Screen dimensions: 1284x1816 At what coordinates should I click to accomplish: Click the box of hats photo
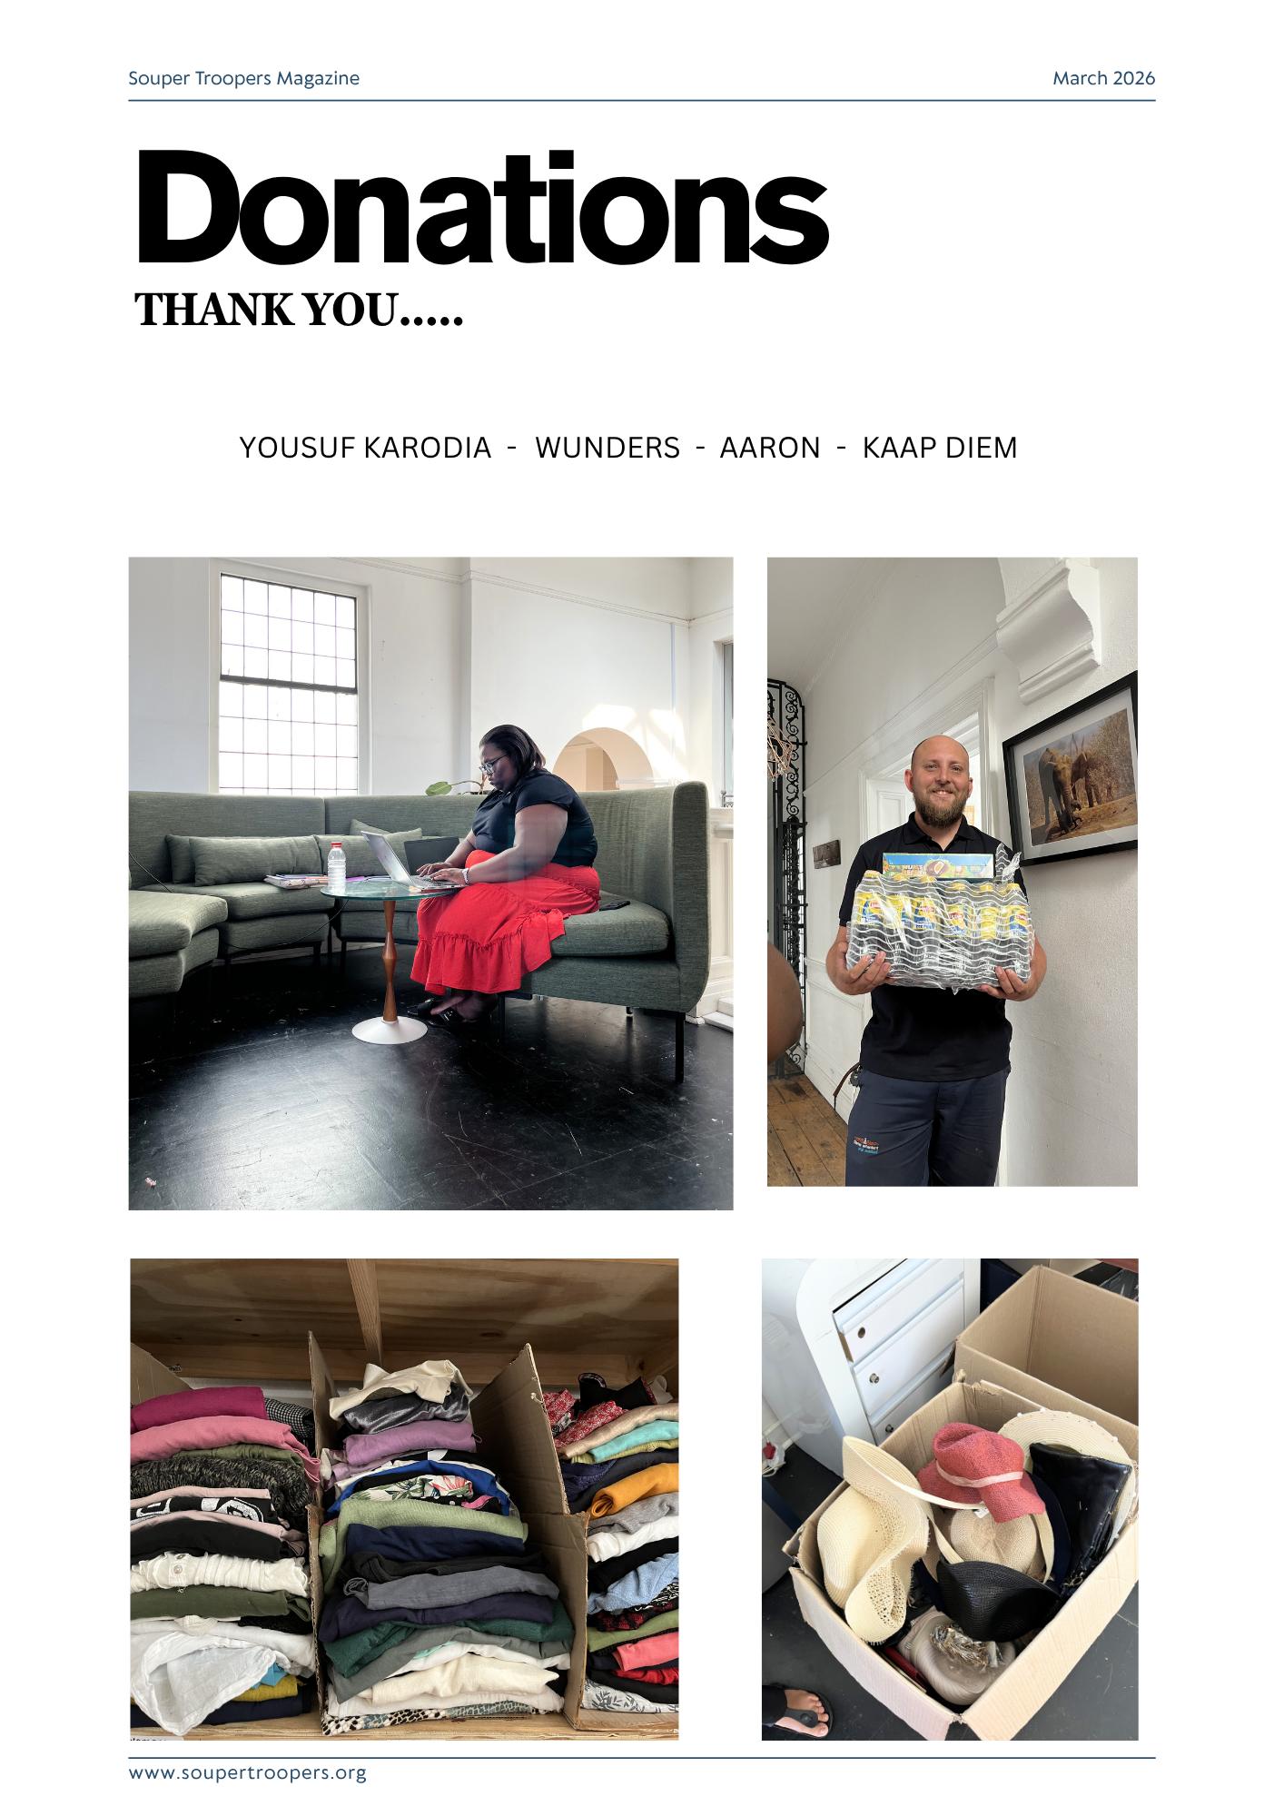click(950, 1499)
